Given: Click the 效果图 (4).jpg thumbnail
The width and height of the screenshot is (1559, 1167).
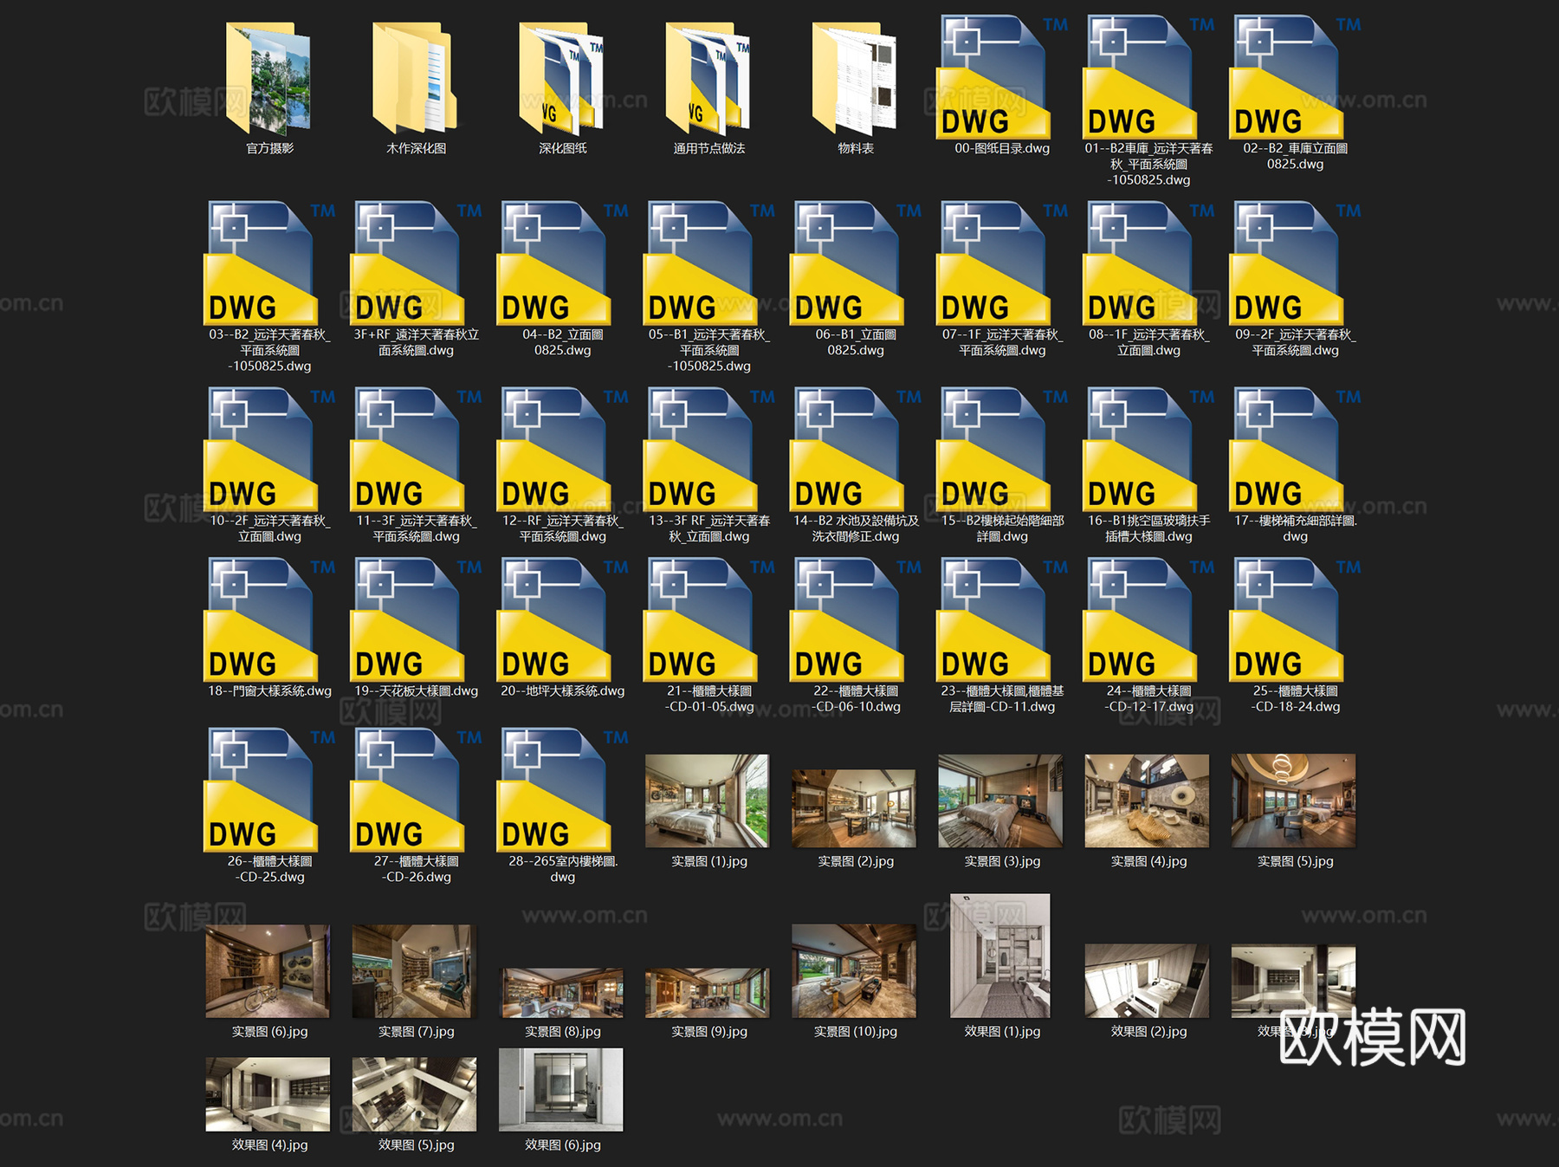Looking at the screenshot, I should point(268,1094).
